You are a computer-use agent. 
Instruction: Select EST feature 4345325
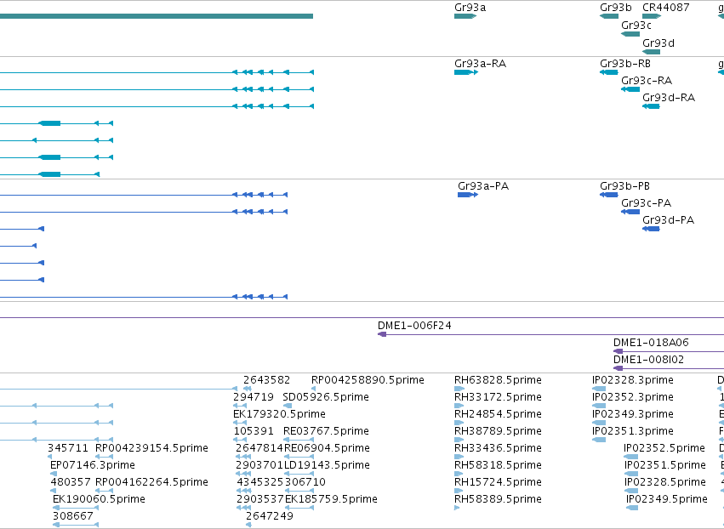click(x=243, y=491)
